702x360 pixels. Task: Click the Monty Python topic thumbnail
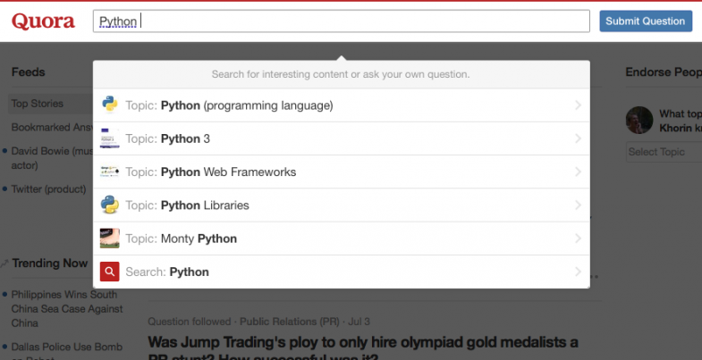[110, 239]
